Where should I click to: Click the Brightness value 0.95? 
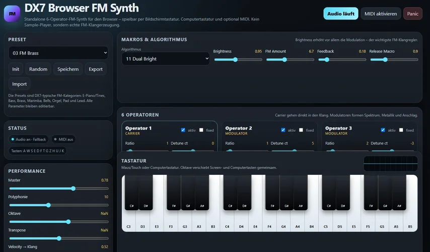(x=258, y=51)
